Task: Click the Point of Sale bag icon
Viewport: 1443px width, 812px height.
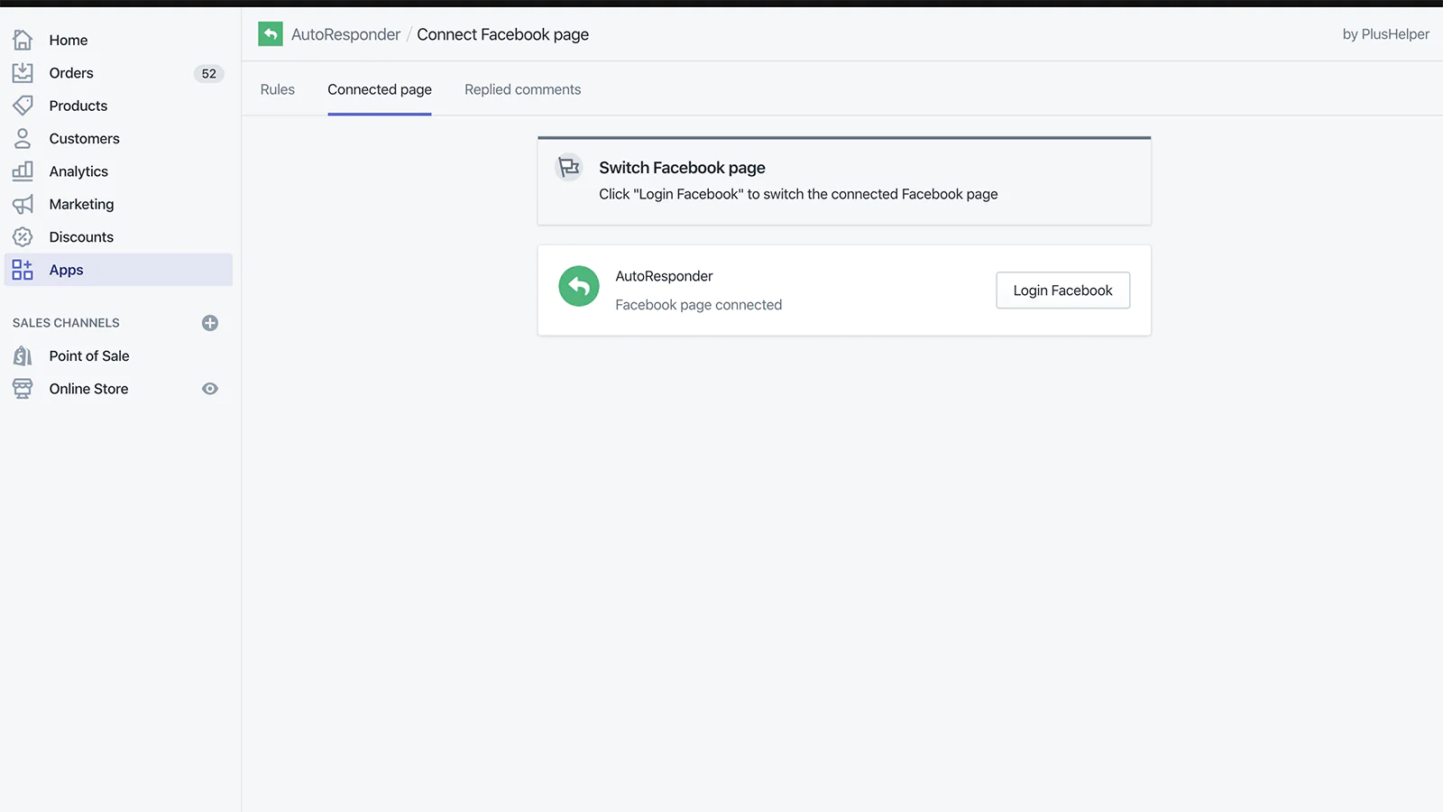Action: click(23, 355)
